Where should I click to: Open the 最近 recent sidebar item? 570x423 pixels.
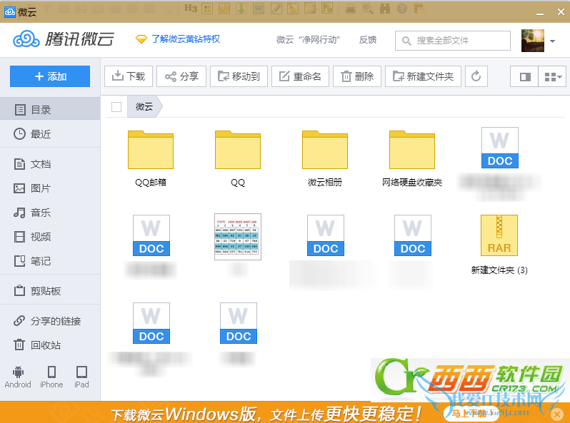[x=50, y=134]
